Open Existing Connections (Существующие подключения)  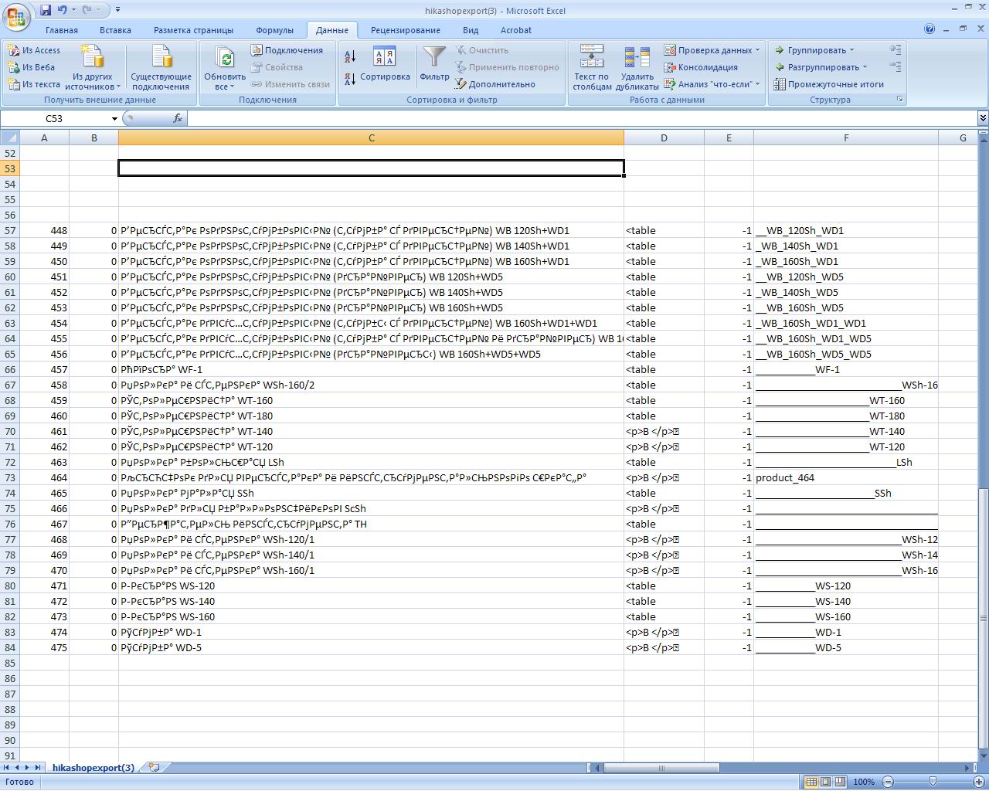(x=161, y=68)
